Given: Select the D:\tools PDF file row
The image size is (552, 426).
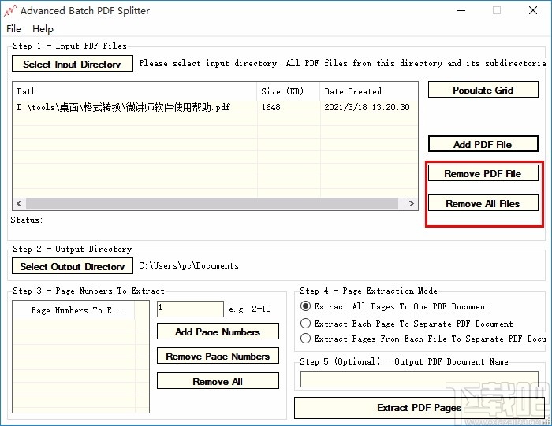Looking at the screenshot, I should coord(215,107).
